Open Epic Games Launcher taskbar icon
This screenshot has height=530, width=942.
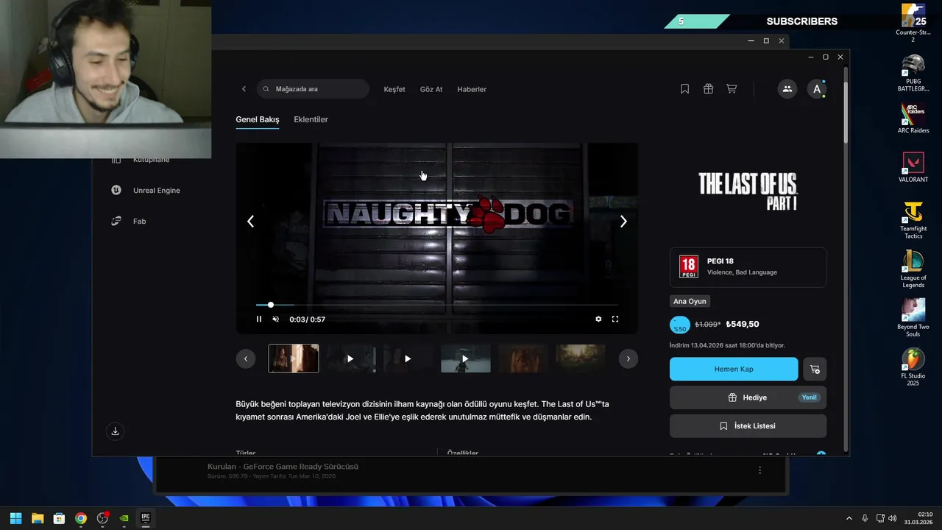coord(146,518)
